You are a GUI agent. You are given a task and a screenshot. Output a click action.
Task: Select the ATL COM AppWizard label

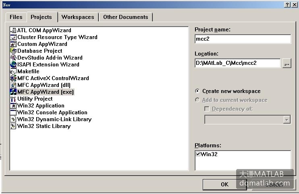44,31
